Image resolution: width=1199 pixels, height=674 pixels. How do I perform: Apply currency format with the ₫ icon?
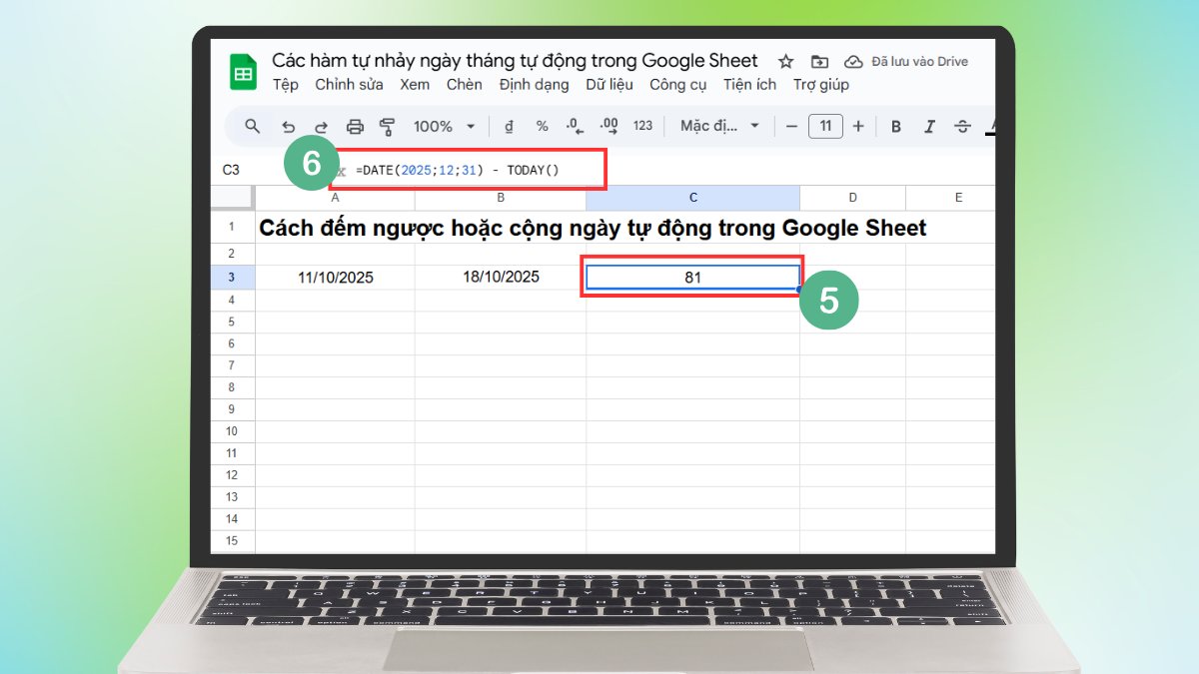pyautogui.click(x=510, y=126)
